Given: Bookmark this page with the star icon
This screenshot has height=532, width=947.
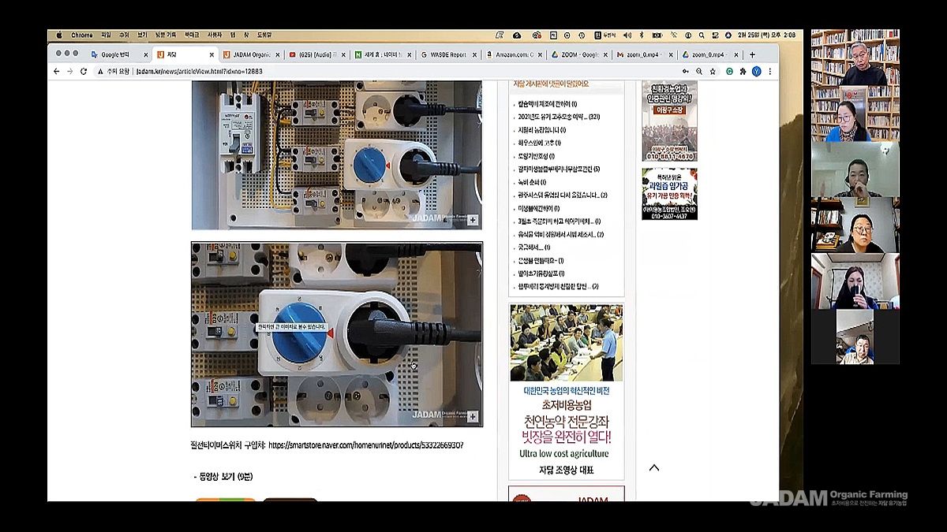Looking at the screenshot, I should point(713,71).
